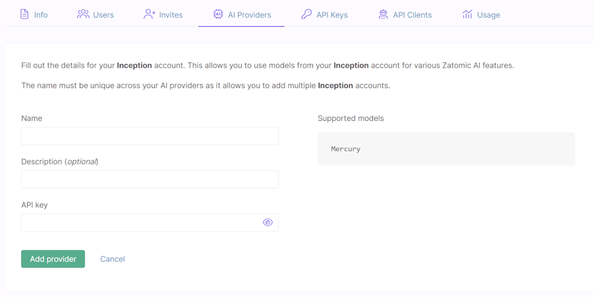Open the Info tab
593x297 pixels.
[34, 14]
